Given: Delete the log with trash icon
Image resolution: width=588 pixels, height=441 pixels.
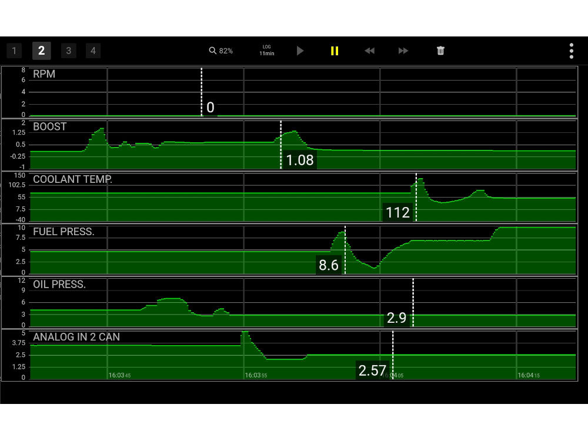Looking at the screenshot, I should click(x=440, y=51).
